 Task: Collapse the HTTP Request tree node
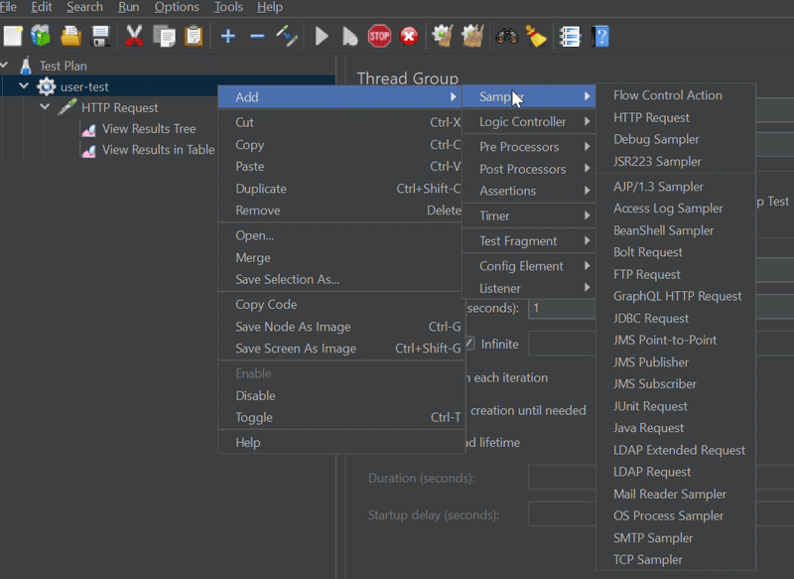[45, 107]
